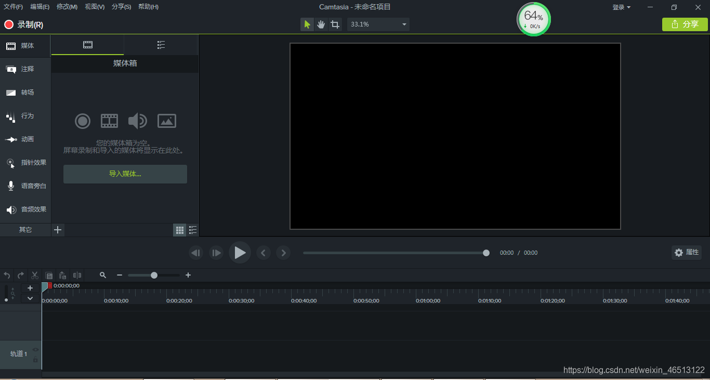
Task: Click 0:00:30;00 on the timeline ruler
Action: (242, 301)
